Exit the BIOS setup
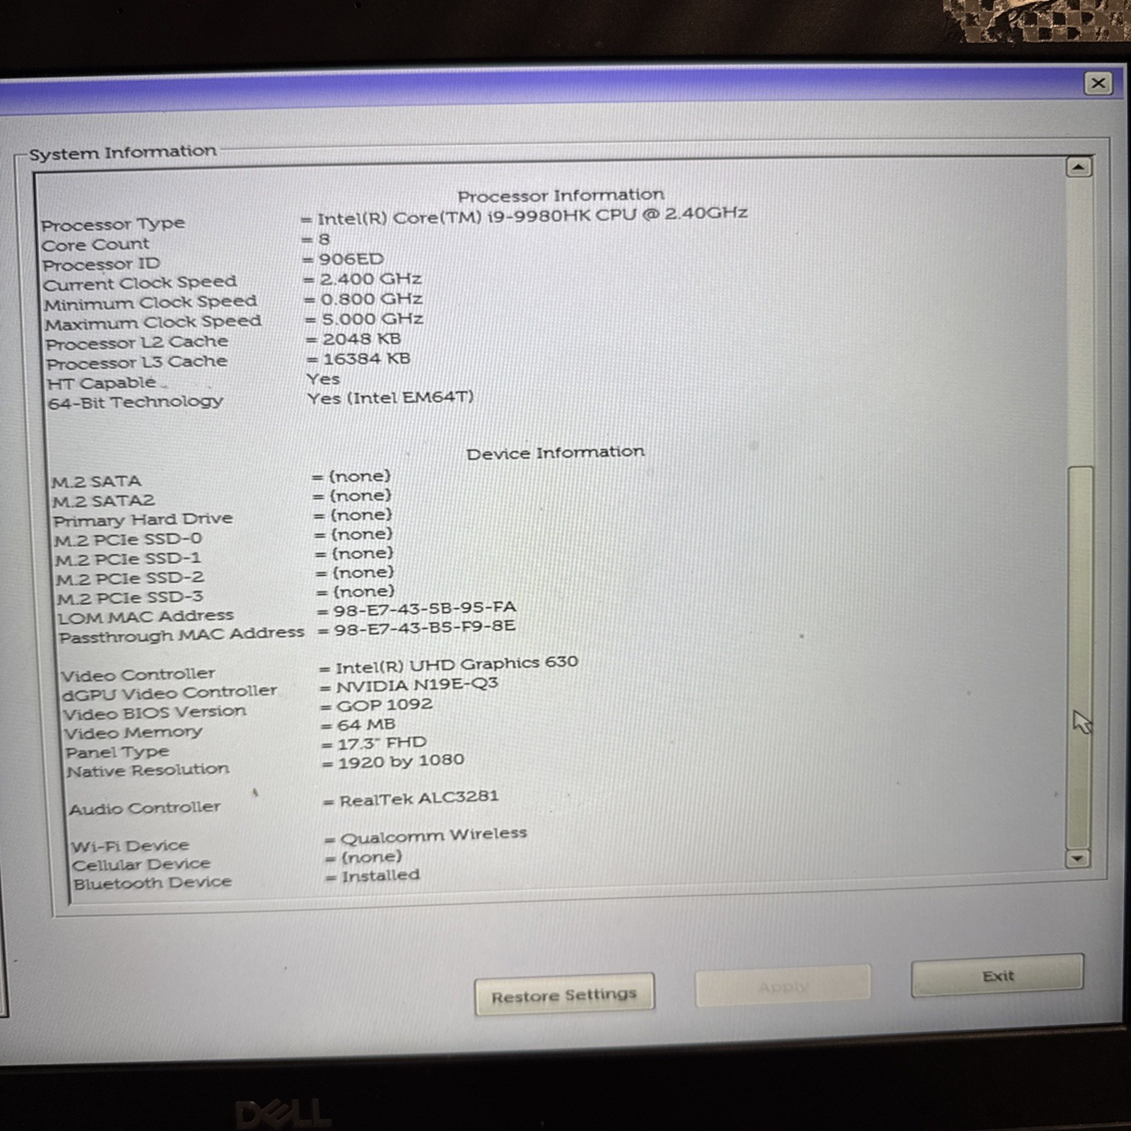The width and height of the screenshot is (1131, 1131). pyautogui.click(x=997, y=976)
